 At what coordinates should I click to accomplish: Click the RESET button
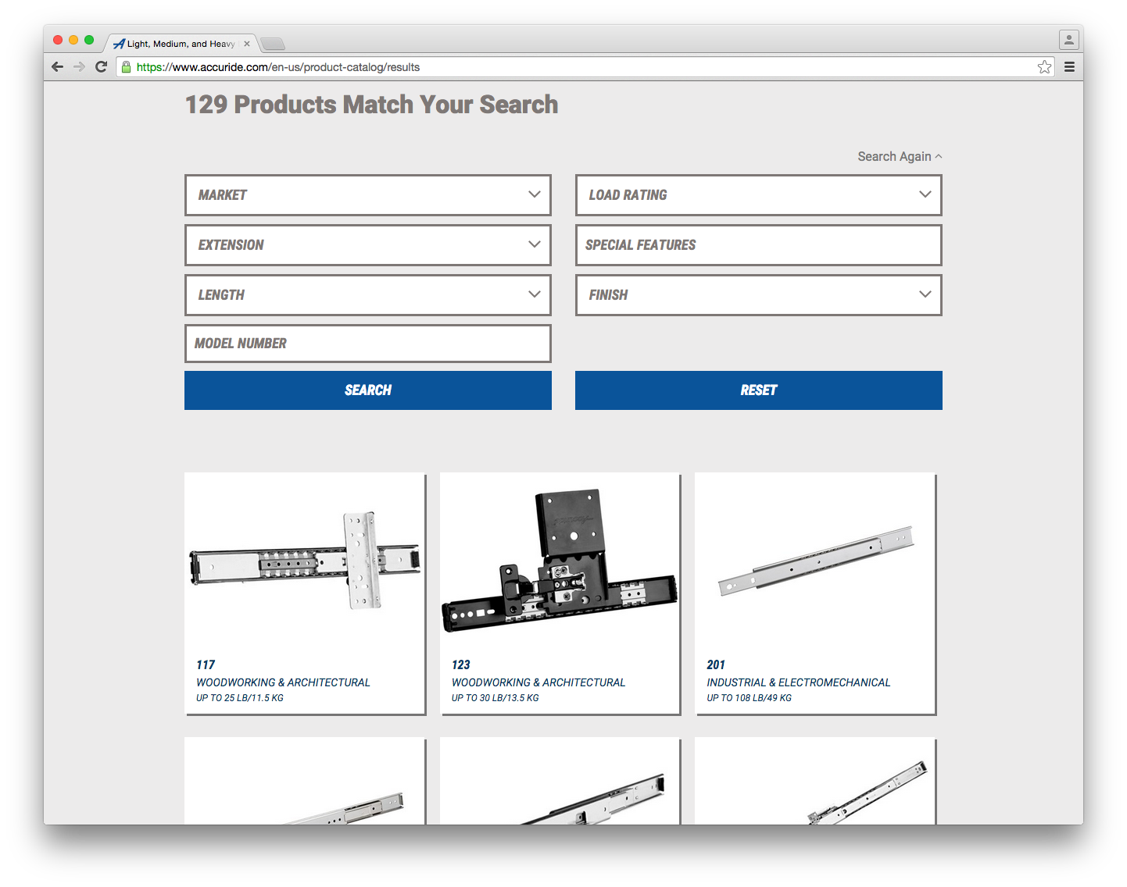coord(757,390)
